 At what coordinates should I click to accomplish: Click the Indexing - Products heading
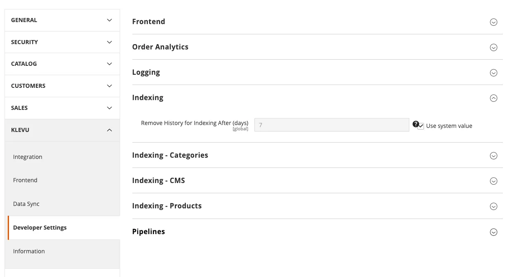[x=167, y=206]
